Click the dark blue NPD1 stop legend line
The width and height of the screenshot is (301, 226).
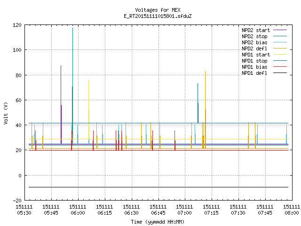[x=280, y=61]
